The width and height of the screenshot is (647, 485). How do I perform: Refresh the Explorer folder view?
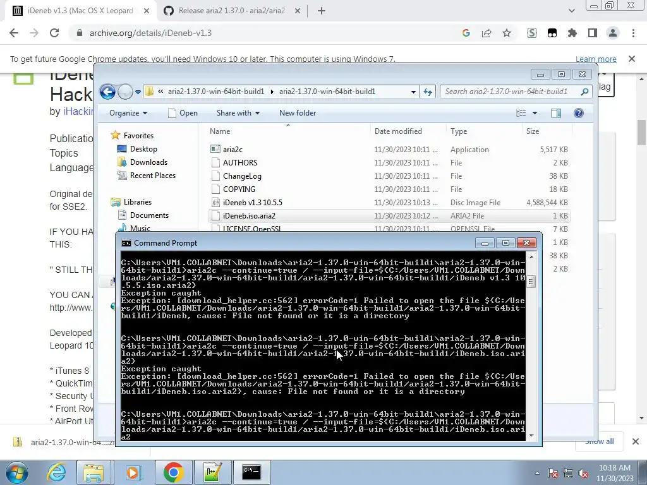coord(428,92)
